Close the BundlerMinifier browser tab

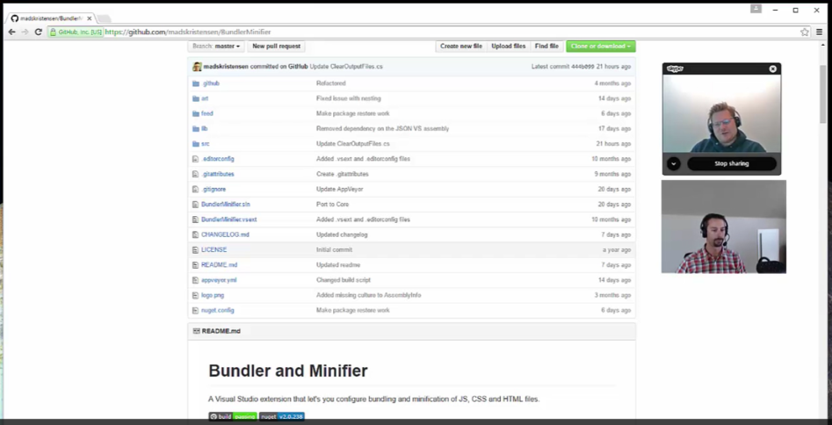click(x=89, y=18)
